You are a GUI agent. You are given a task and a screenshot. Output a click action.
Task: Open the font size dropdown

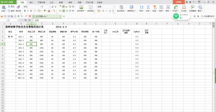tap(50, 7)
